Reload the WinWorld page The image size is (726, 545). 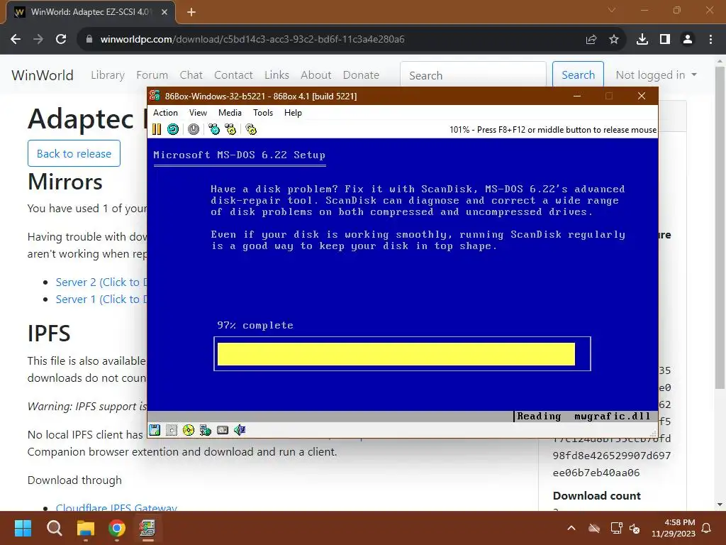(x=61, y=40)
